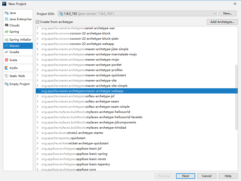Select the Kotlin project type

tap(18, 68)
